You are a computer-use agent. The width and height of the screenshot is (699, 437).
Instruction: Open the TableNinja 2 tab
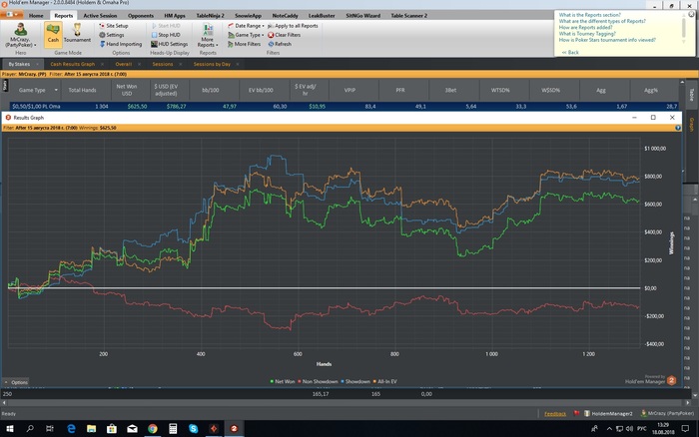(210, 16)
